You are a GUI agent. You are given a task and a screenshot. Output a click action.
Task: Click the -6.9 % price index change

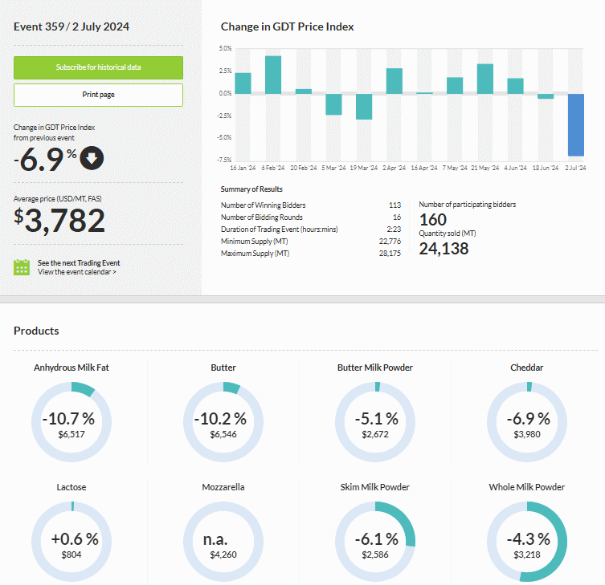pos(45,159)
